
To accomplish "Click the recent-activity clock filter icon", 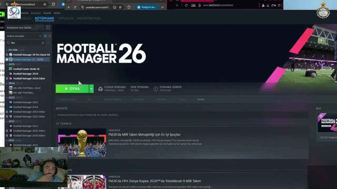I will point(45,36).
